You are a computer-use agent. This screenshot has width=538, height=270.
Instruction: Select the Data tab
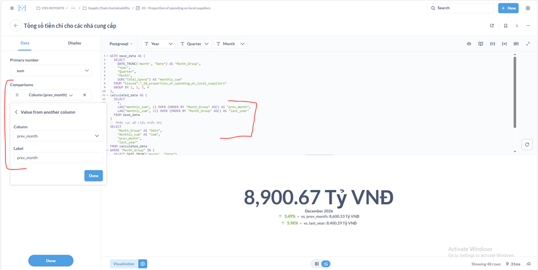25,43
